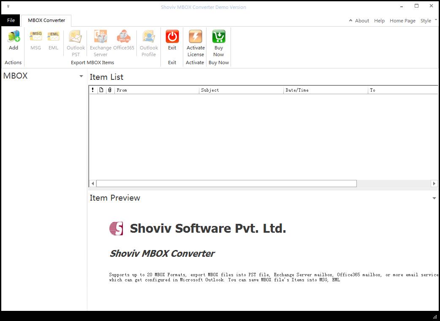Viewport: 440px width, 321px height.
Task: Click the green Buy Now cart icon
Action: 219,37
